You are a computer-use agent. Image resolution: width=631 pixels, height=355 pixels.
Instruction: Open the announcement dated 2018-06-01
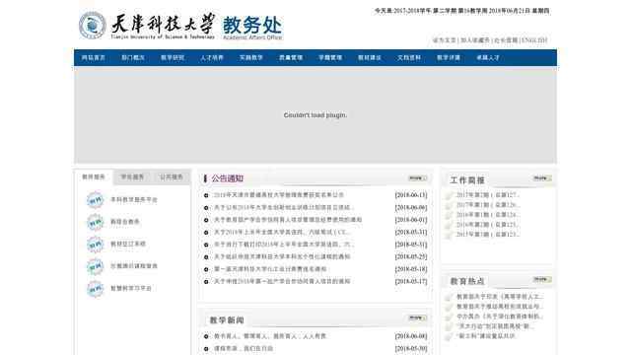point(288,220)
